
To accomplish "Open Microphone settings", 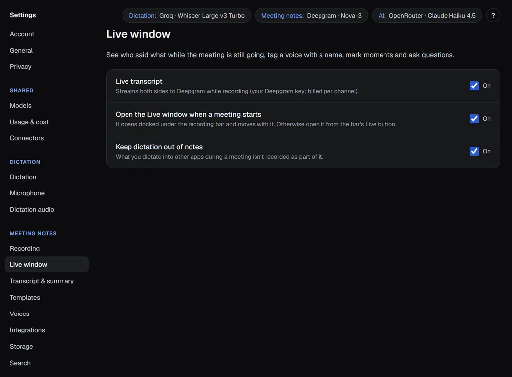I will [x=47, y=193].
